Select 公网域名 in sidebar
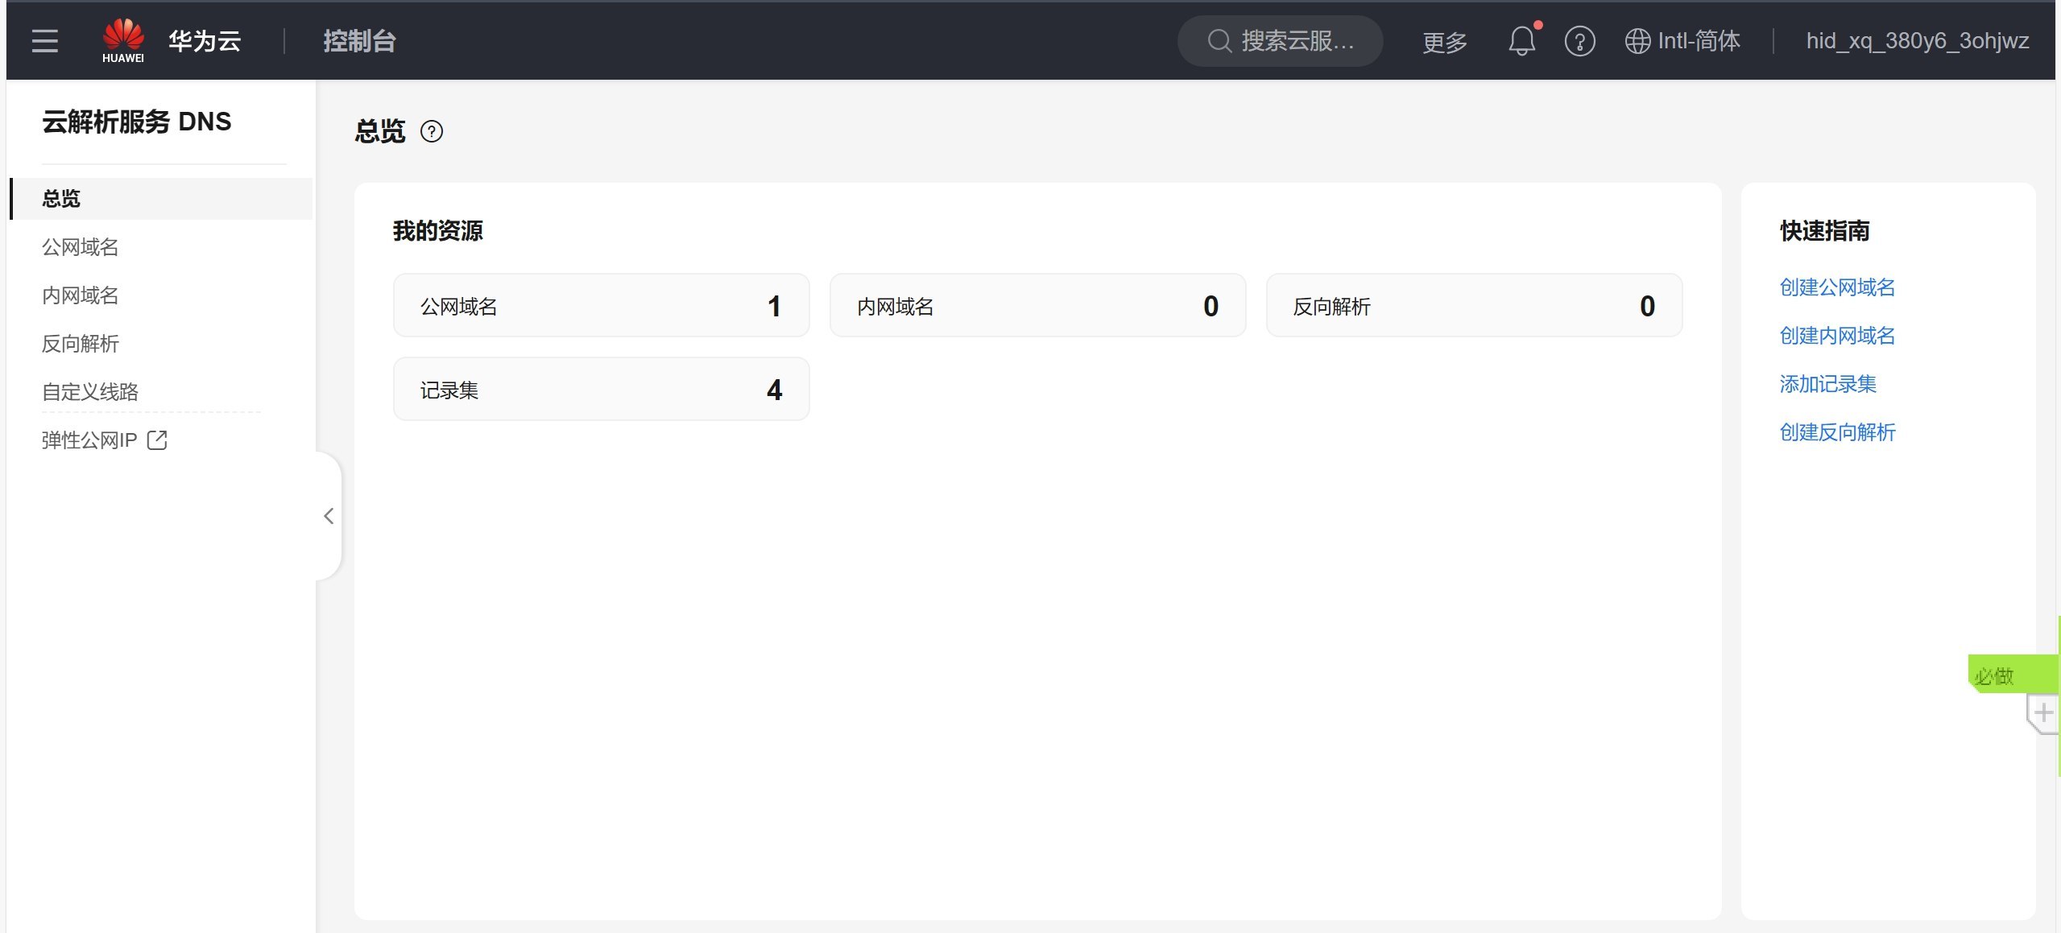Screen dimensions: 2061x933 pos(81,247)
